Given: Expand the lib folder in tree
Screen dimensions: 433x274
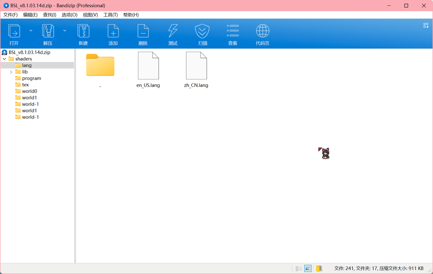Looking at the screenshot, I should point(11,72).
